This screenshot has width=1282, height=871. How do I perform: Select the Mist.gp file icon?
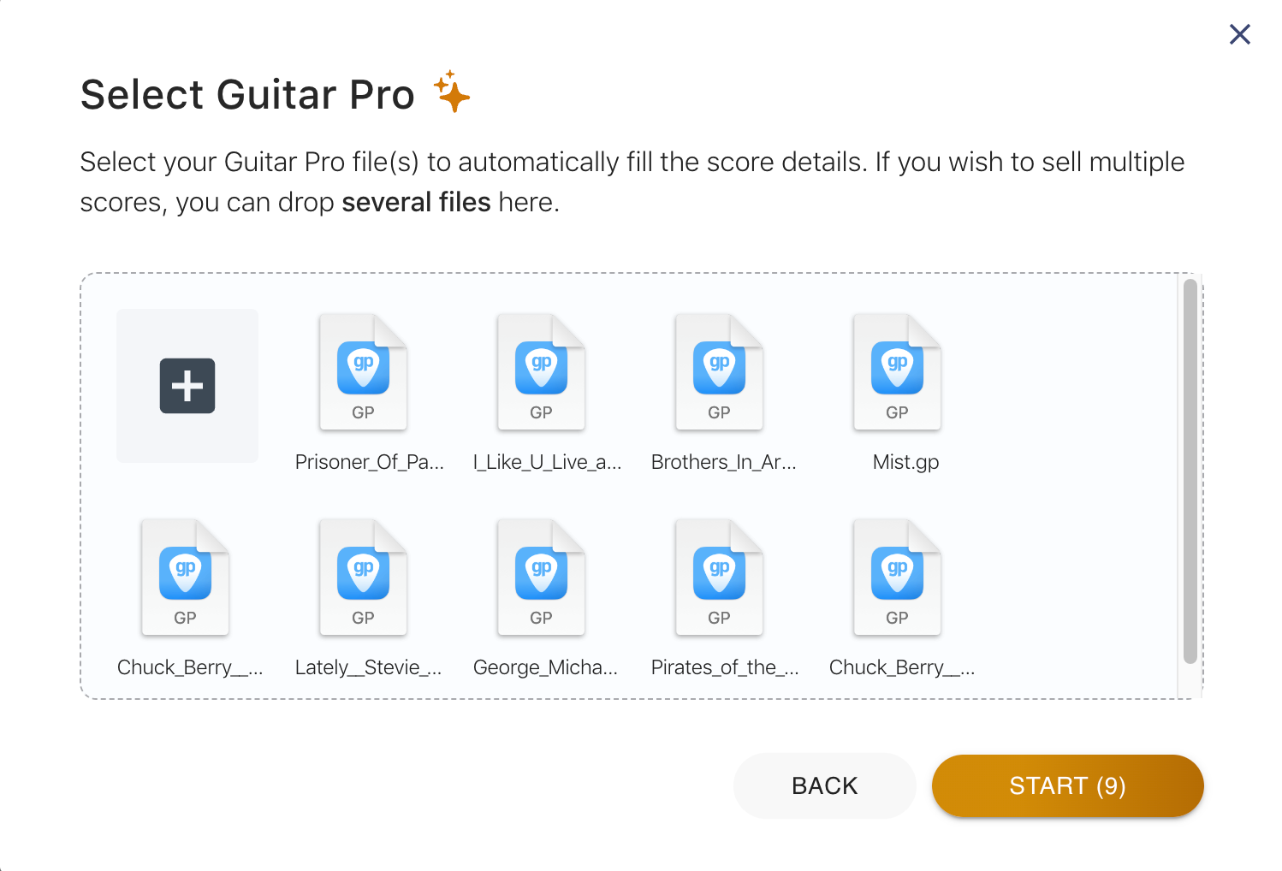[x=898, y=372]
